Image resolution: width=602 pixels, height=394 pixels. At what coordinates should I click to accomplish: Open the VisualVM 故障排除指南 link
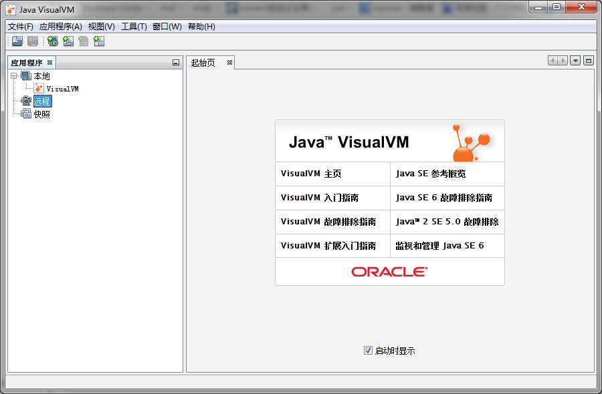pyautogui.click(x=328, y=222)
